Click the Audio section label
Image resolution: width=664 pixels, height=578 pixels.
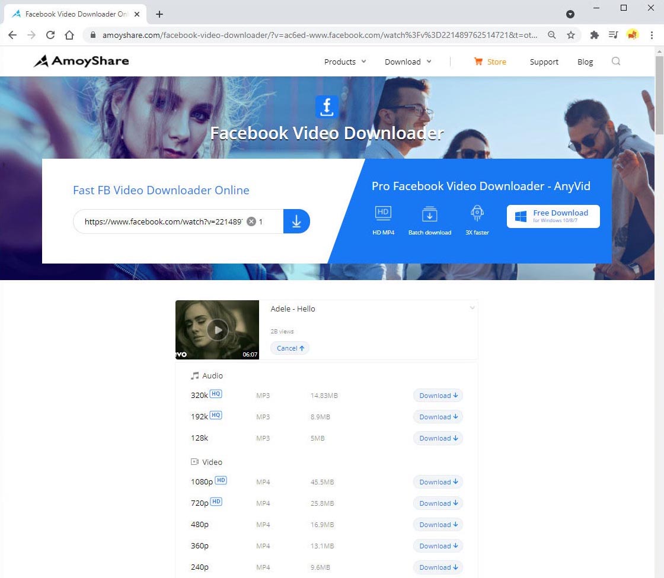point(207,375)
